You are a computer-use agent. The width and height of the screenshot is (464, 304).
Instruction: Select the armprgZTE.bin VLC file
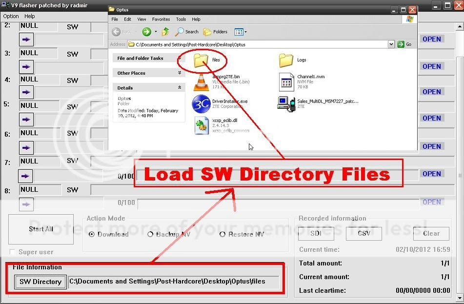click(x=201, y=82)
